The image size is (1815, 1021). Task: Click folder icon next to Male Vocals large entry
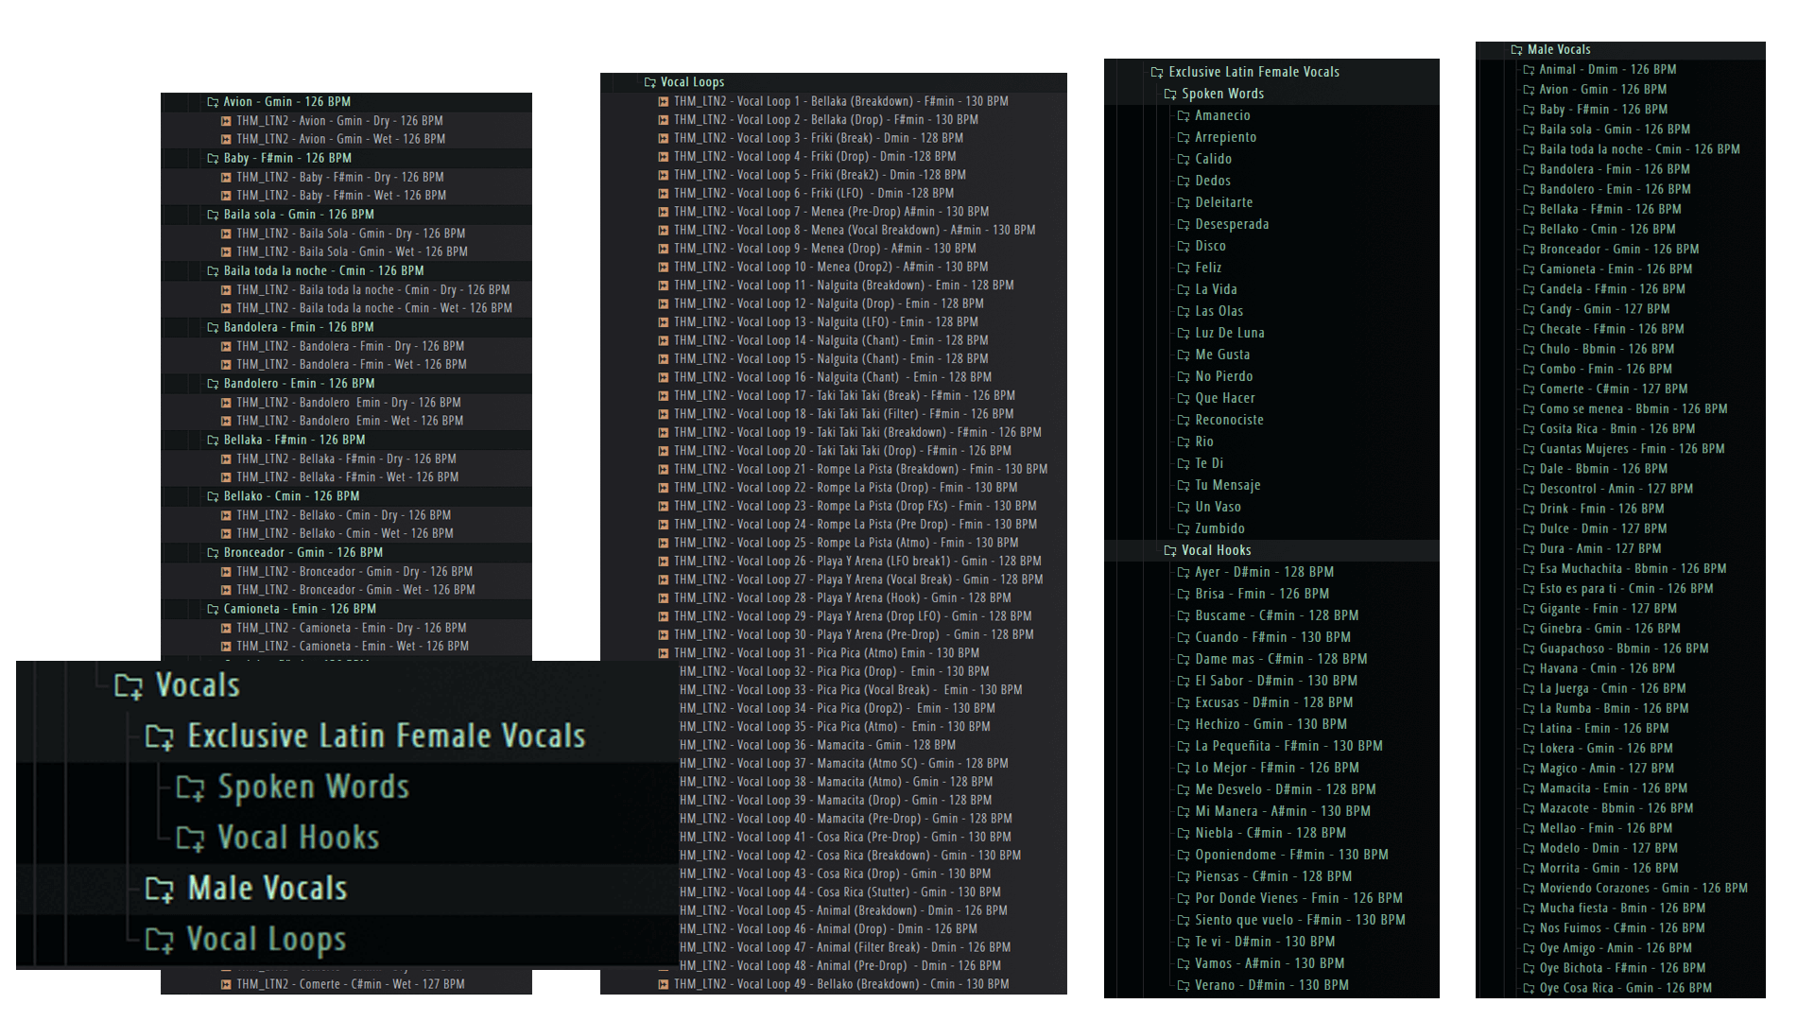[x=159, y=889]
